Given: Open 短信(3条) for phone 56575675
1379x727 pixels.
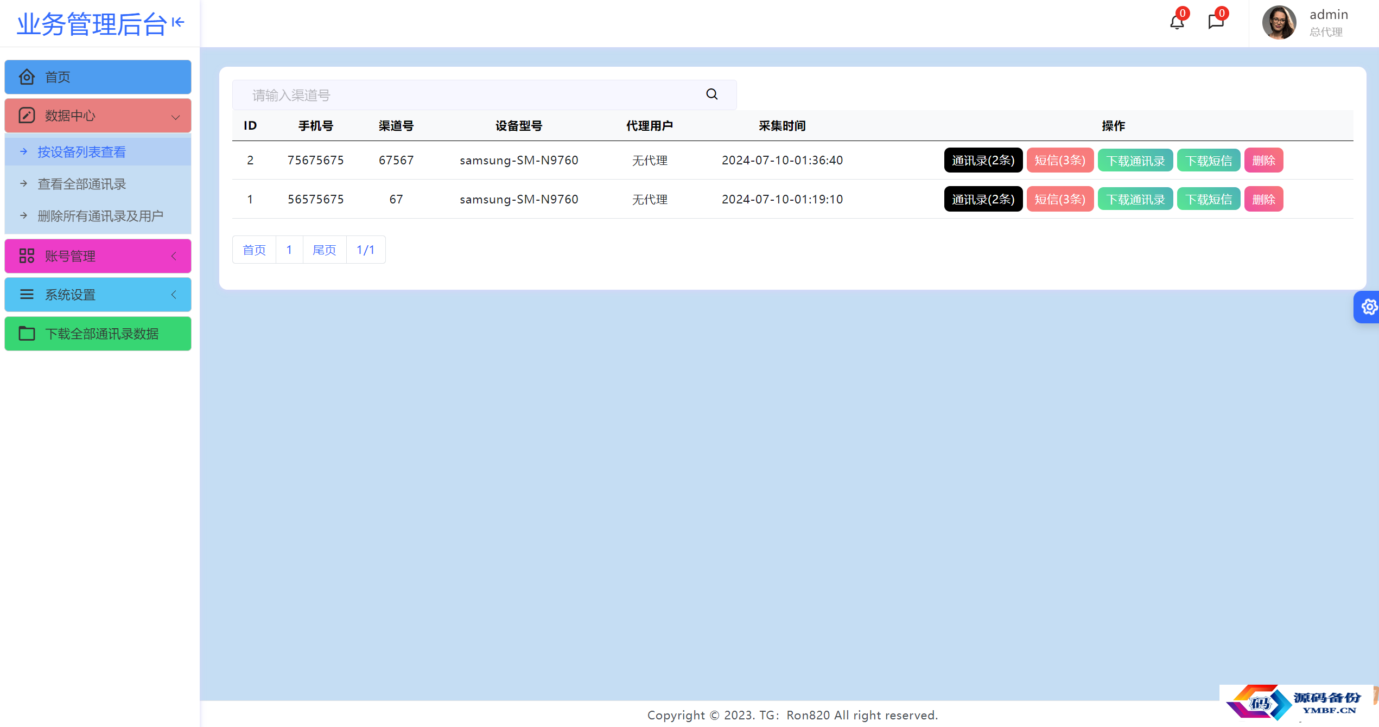Looking at the screenshot, I should tap(1060, 199).
